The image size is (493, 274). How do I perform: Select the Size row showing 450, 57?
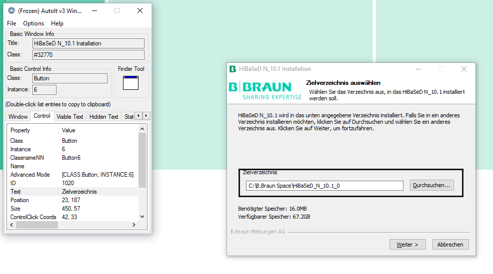click(x=72, y=209)
